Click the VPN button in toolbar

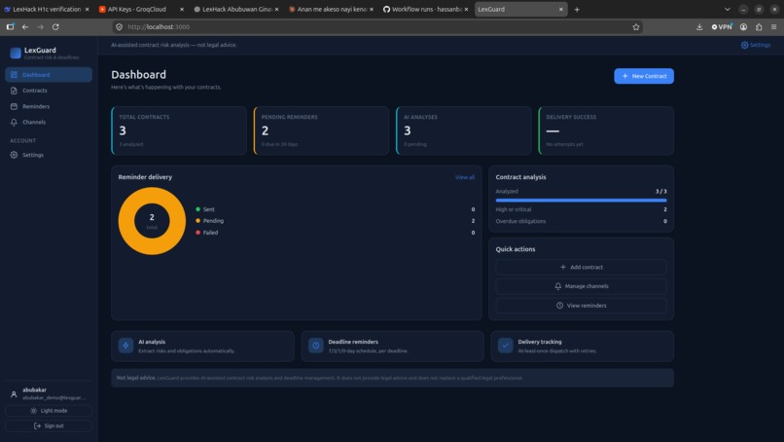pyautogui.click(x=722, y=27)
